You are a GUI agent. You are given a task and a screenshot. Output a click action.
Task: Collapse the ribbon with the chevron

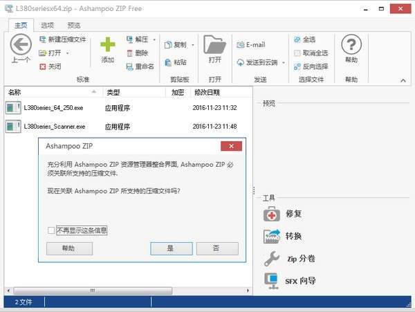403,80
